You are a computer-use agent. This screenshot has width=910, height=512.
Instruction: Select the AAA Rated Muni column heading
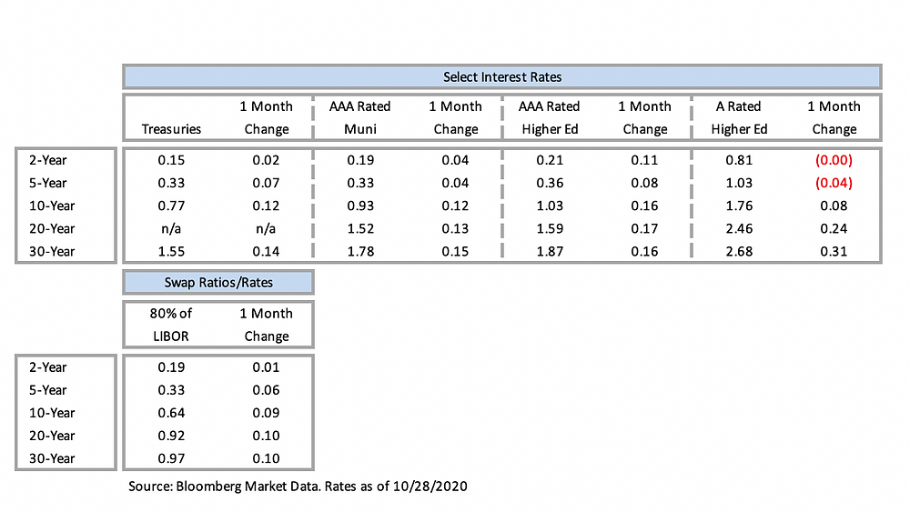(x=359, y=117)
